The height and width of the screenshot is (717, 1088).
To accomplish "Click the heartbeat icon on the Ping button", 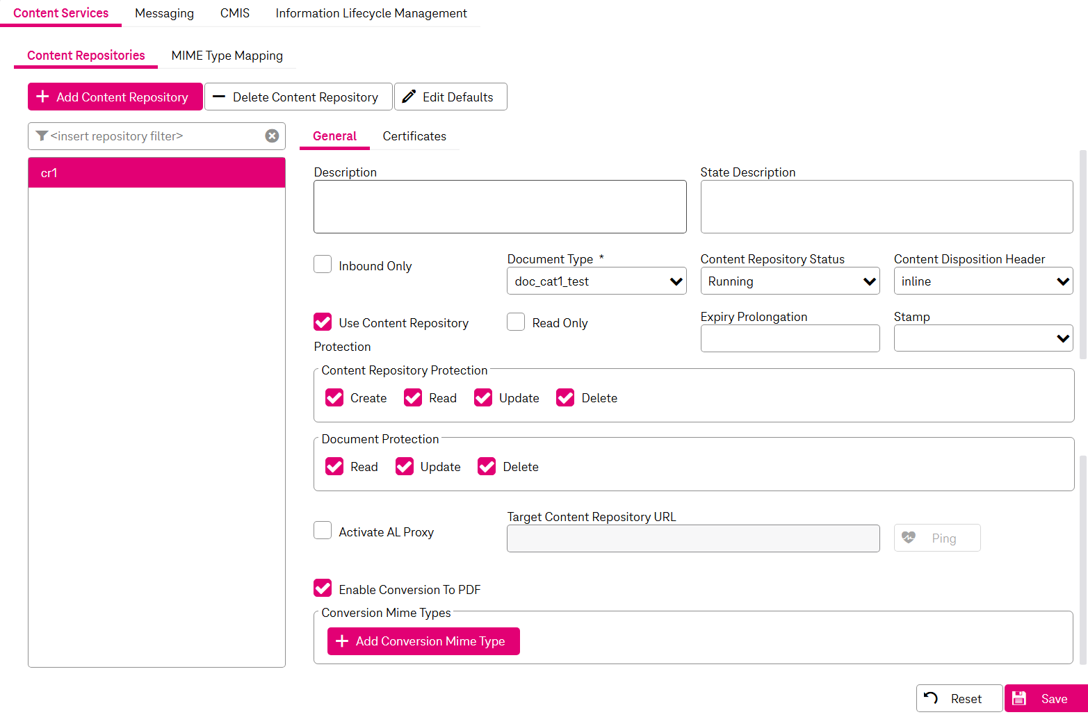I will (909, 538).
